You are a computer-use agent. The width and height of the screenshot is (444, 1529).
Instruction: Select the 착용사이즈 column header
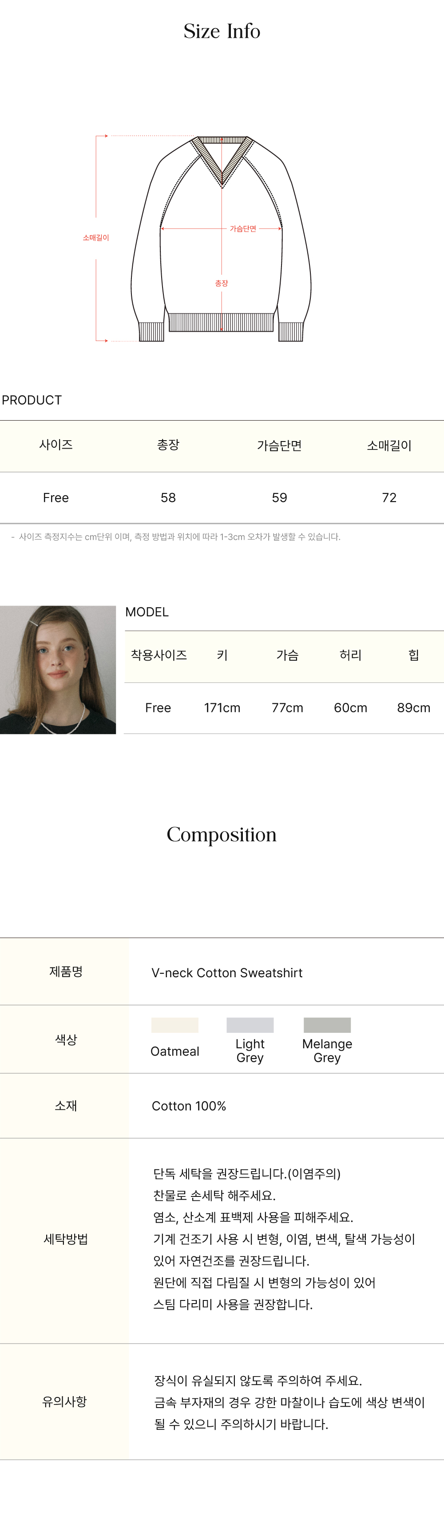click(159, 655)
